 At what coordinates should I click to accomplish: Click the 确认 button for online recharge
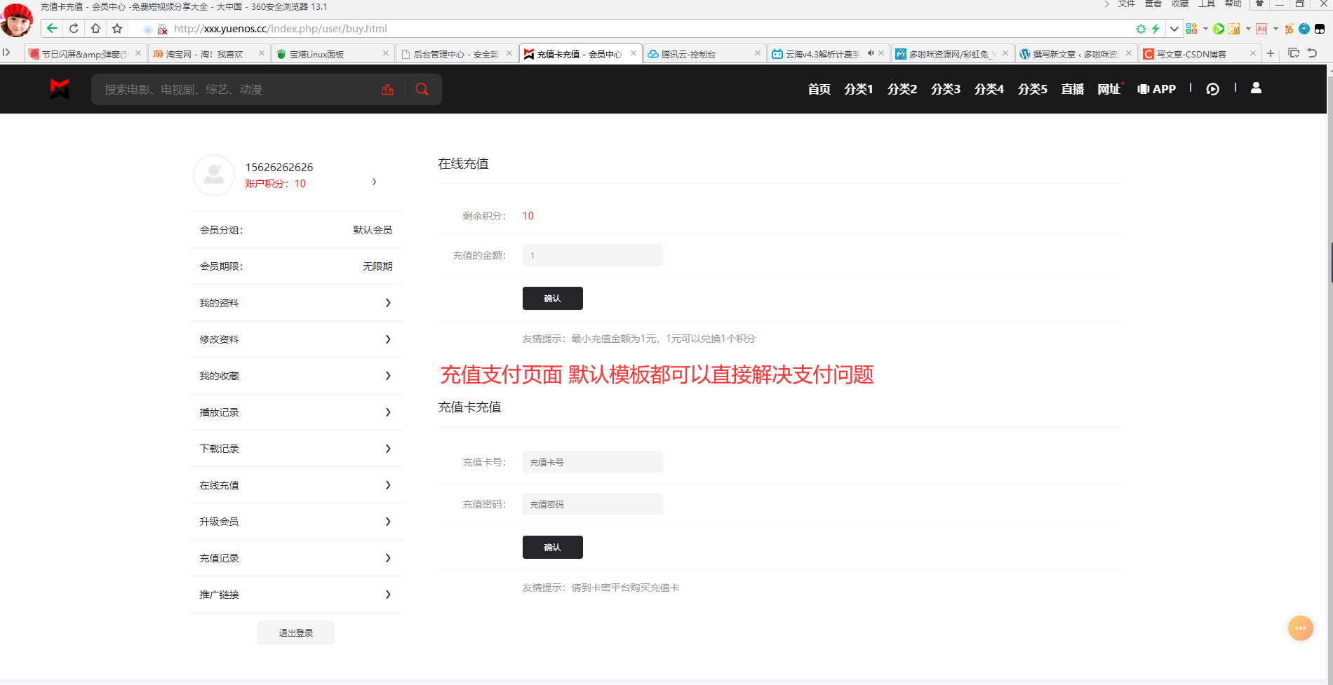click(x=552, y=298)
